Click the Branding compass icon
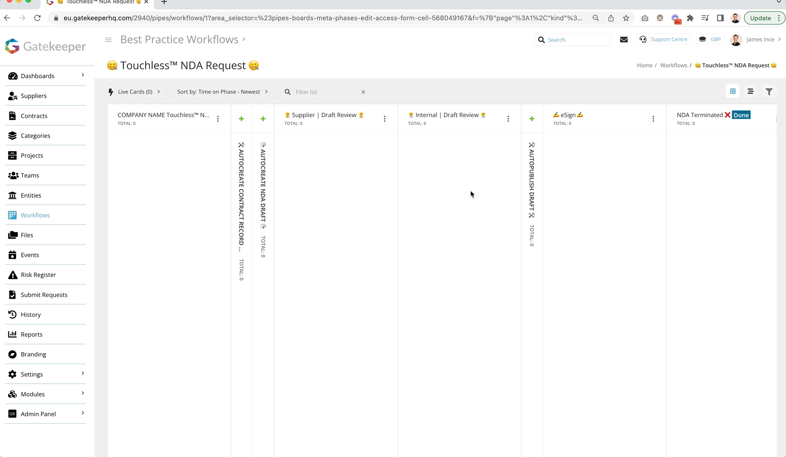Viewport: 786px width, 457px height. (13, 354)
